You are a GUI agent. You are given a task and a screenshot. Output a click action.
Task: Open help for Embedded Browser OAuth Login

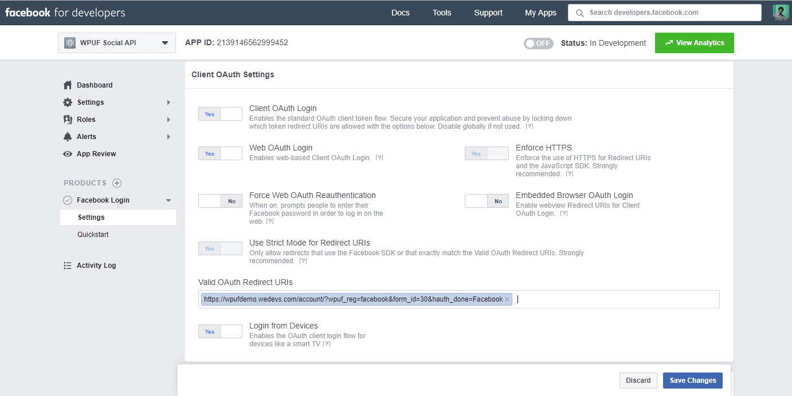[564, 213]
